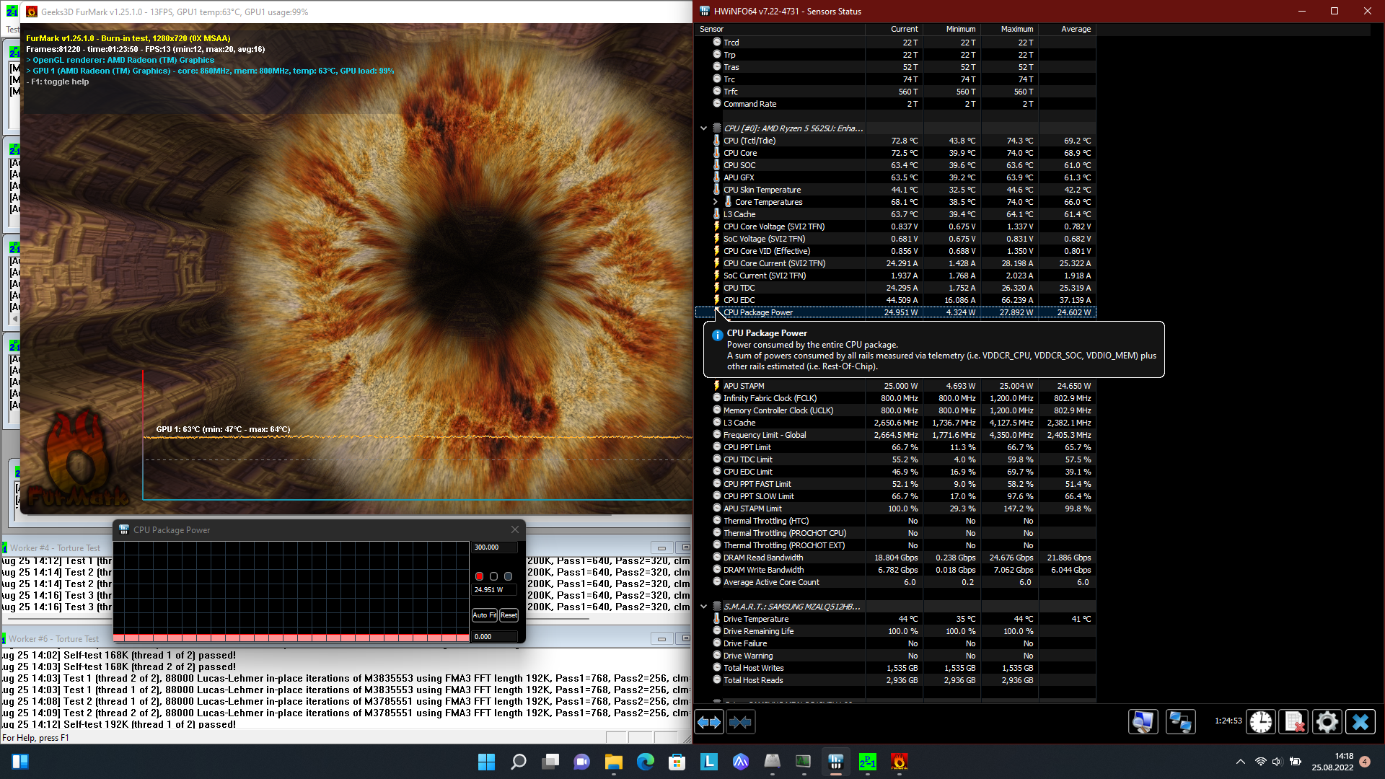
Task: Click the blue X close sensors icon
Action: tap(1360, 722)
